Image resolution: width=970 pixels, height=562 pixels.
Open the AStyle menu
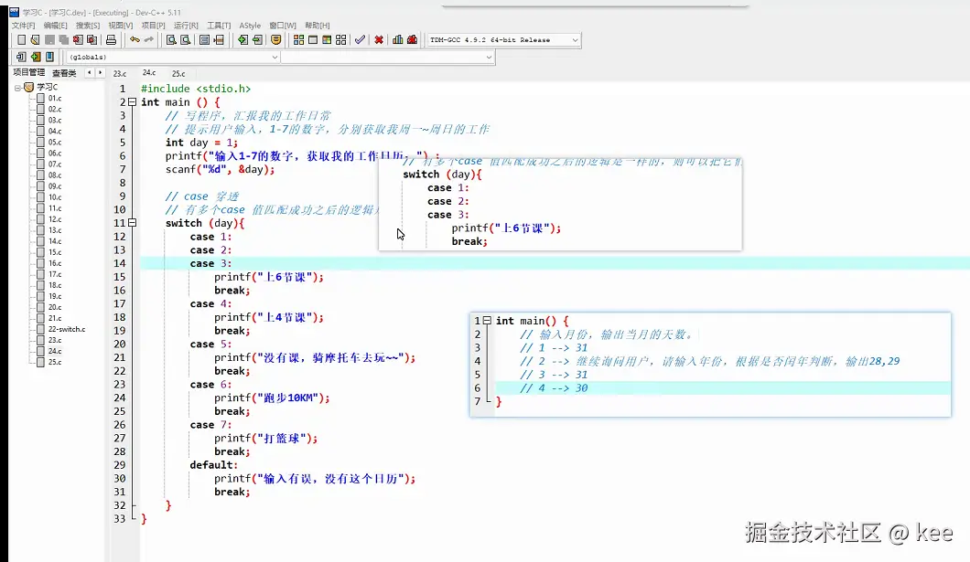250,26
